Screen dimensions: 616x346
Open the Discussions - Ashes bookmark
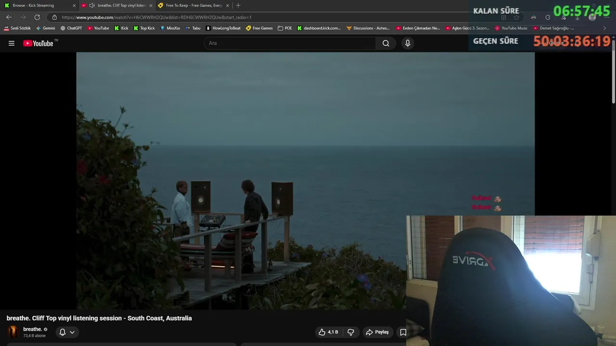pos(368,28)
